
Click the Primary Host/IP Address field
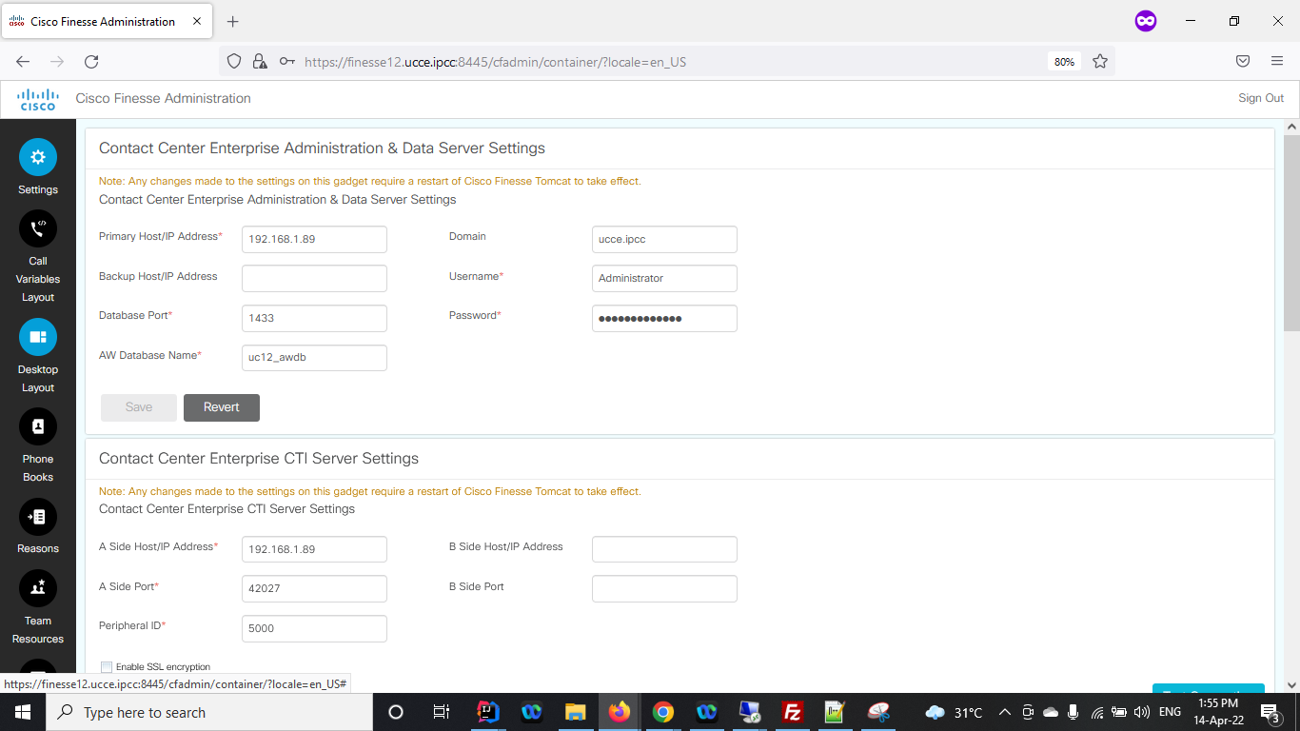[x=314, y=239]
